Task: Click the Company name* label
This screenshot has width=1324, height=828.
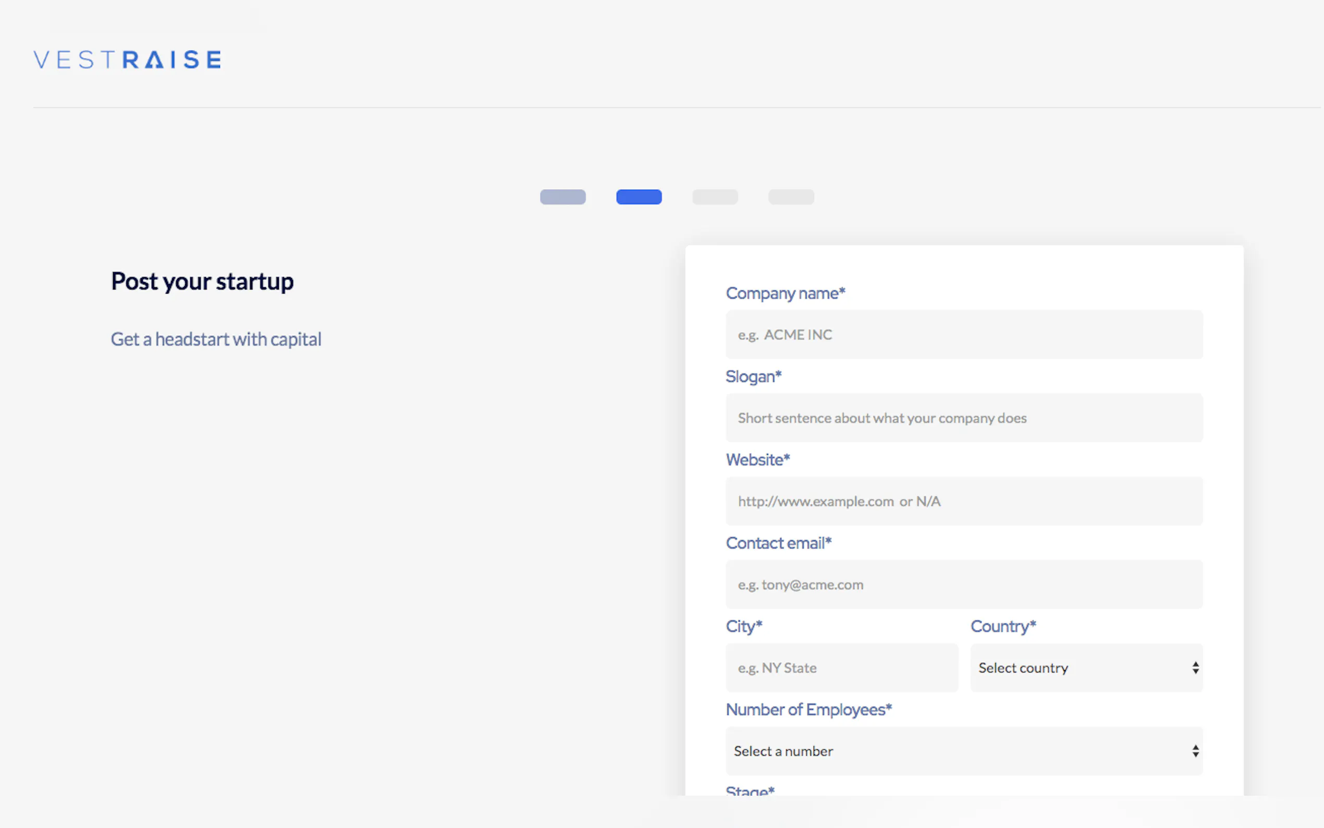Action: coord(785,294)
